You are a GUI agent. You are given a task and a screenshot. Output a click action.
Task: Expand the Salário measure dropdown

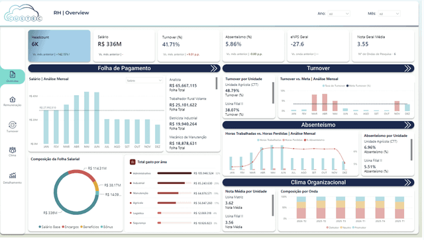pos(144,81)
